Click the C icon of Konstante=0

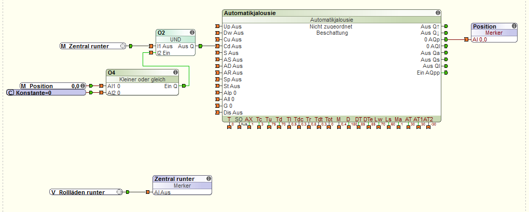[x=11, y=92]
